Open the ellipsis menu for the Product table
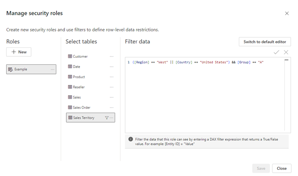The width and height of the screenshot is (298, 176). 112,77
